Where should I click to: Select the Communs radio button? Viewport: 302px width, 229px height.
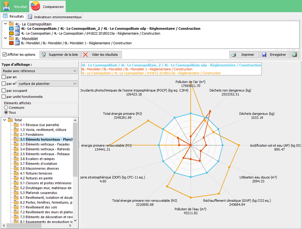[6, 107]
